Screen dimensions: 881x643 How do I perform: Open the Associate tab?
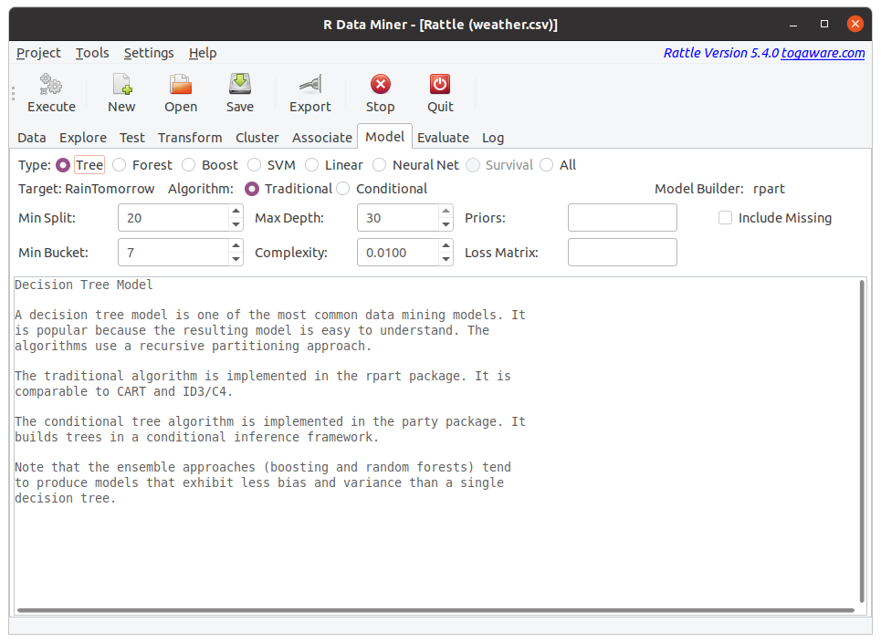point(322,138)
